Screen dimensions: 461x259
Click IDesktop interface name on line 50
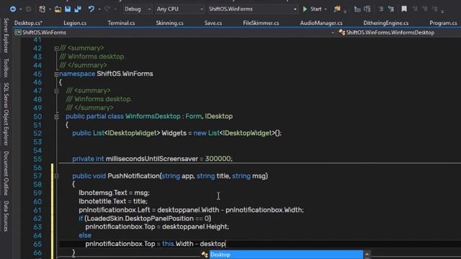click(x=219, y=117)
